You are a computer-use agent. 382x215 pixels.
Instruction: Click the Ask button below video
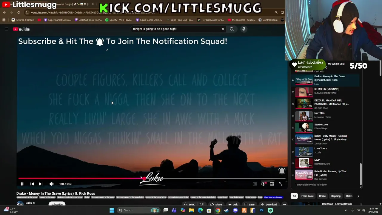coord(233,205)
